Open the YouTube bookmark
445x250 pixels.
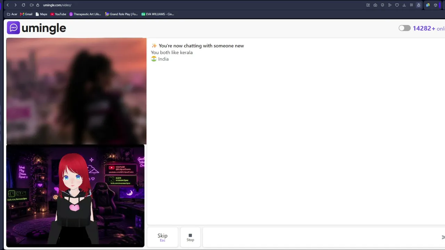coord(58,14)
